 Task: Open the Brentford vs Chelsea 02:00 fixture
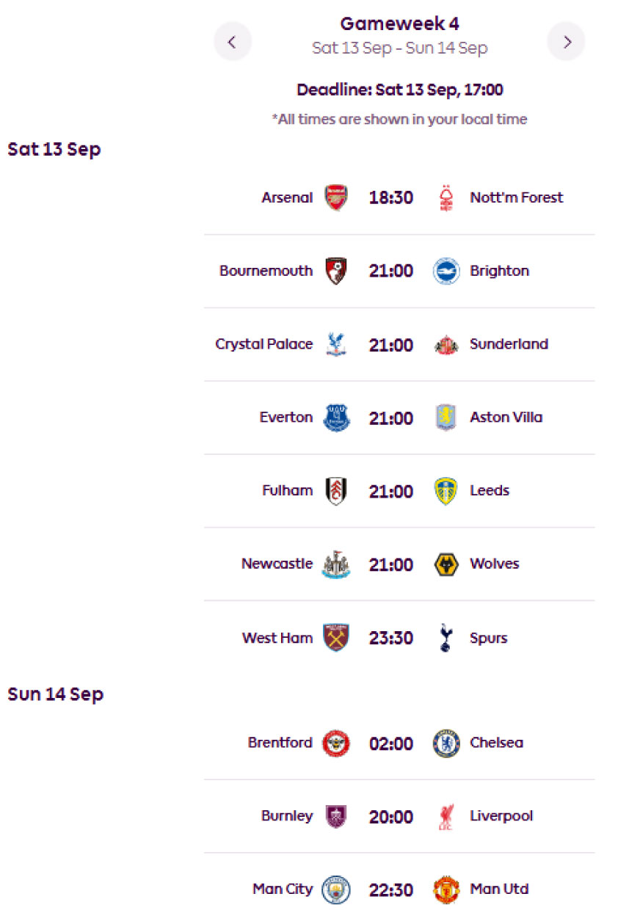tap(399, 743)
